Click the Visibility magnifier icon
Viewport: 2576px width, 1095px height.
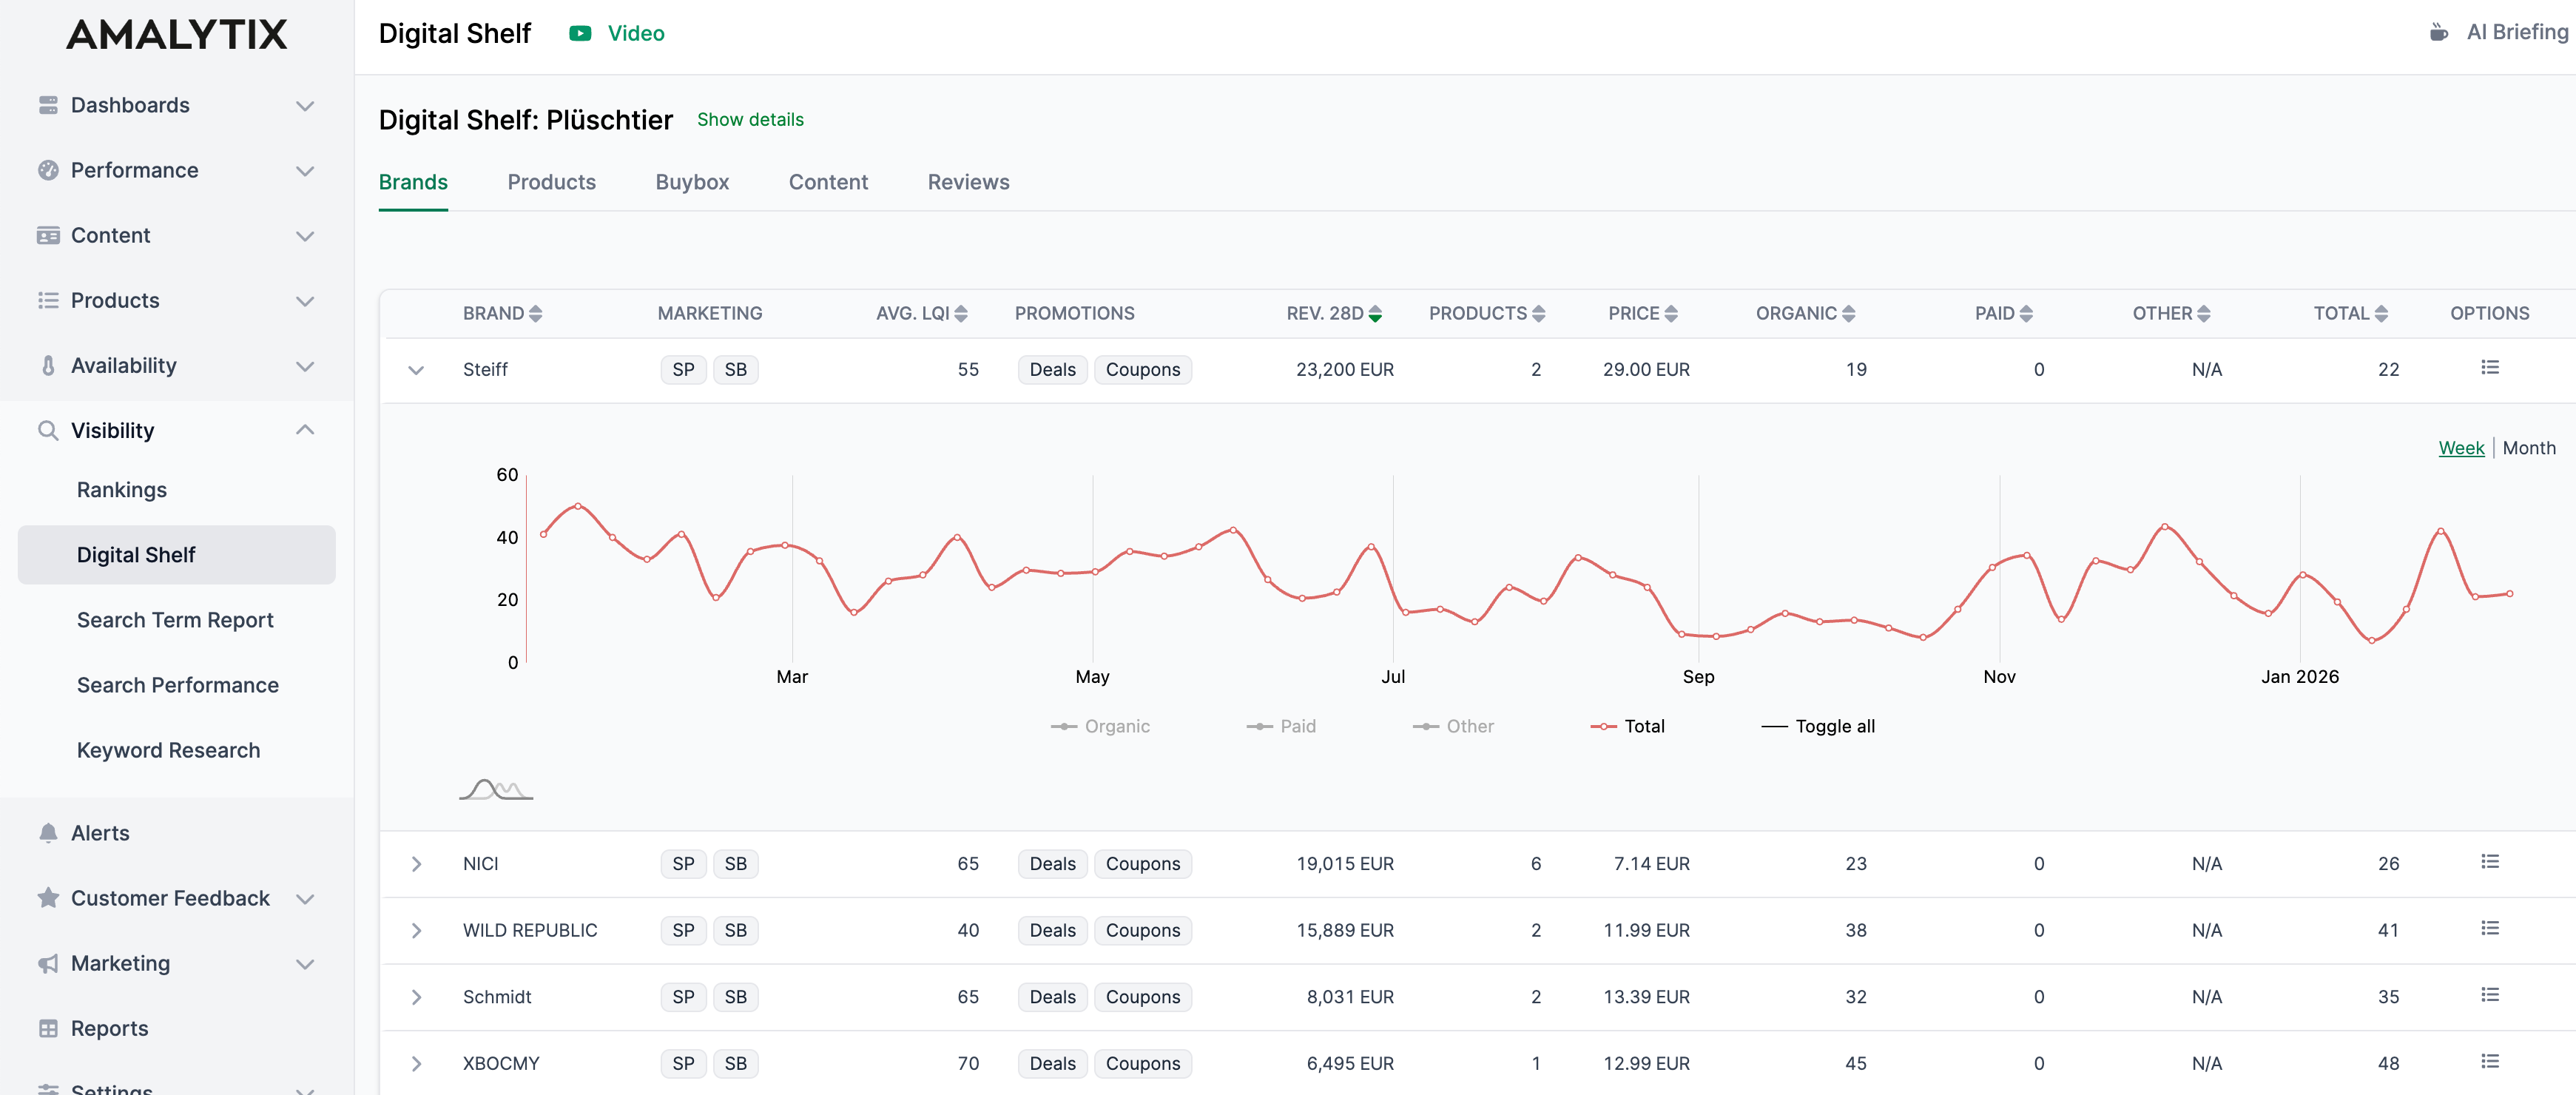tap(48, 431)
